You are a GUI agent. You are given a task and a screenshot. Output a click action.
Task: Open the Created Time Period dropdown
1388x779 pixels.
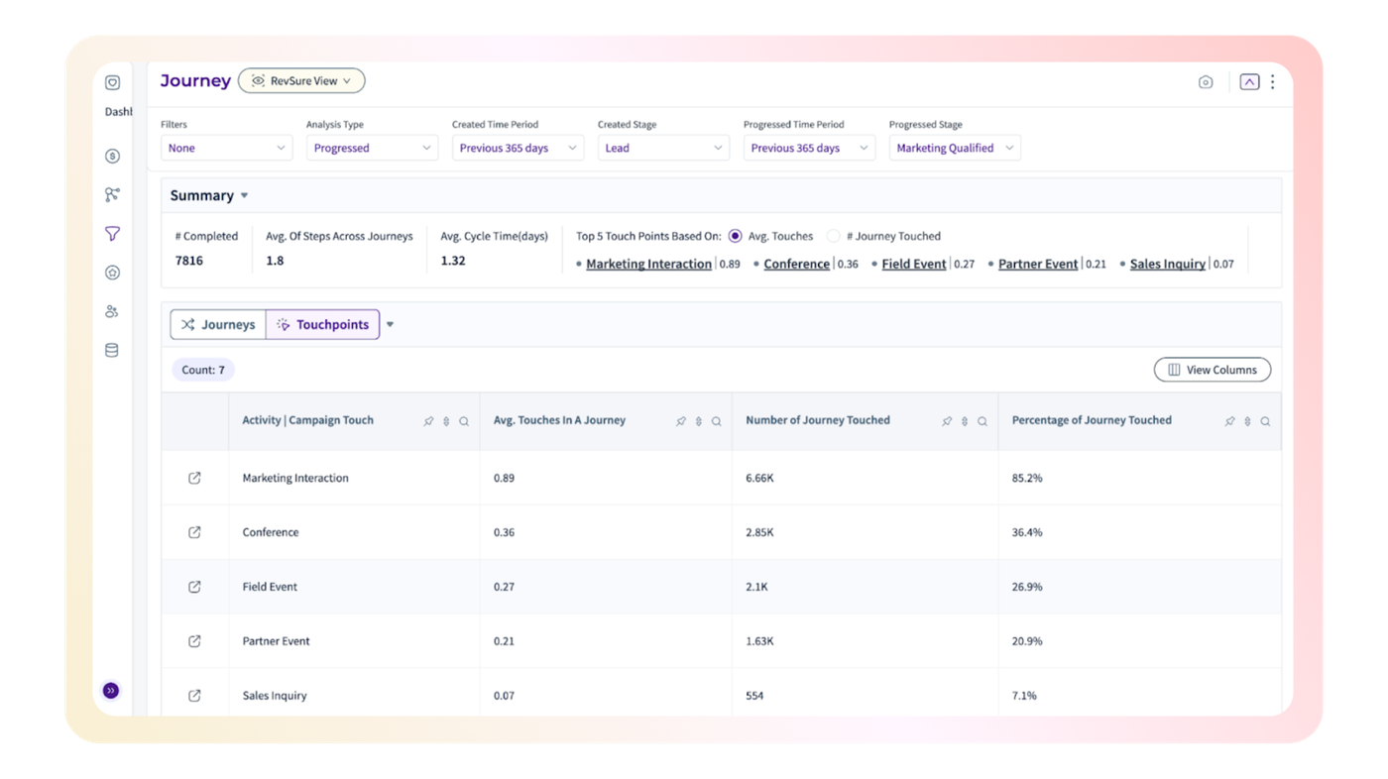[518, 148]
